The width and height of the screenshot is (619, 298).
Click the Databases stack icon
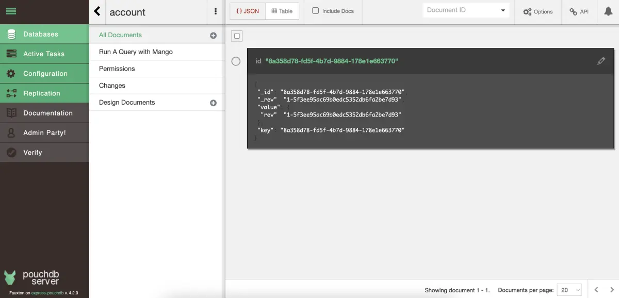pyautogui.click(x=11, y=34)
